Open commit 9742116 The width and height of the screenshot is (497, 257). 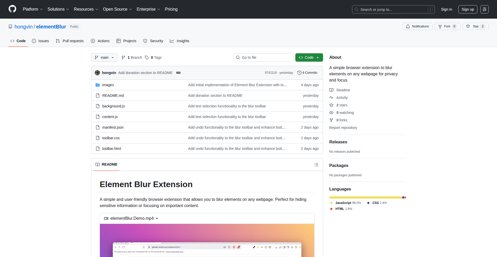pos(271,73)
